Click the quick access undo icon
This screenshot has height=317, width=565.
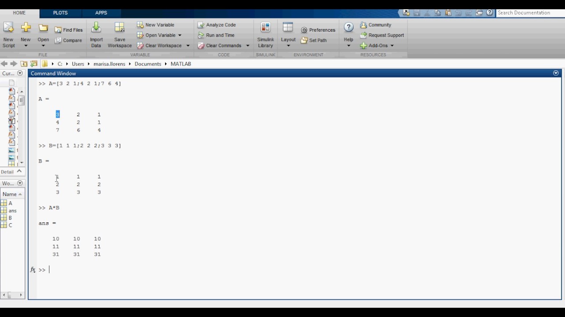[x=458, y=13]
